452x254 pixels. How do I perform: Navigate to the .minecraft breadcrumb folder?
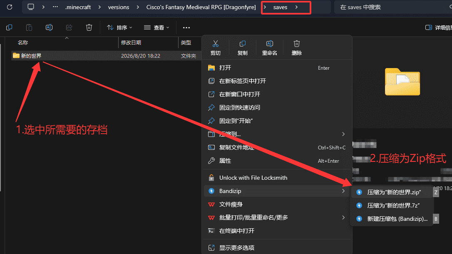coord(78,7)
